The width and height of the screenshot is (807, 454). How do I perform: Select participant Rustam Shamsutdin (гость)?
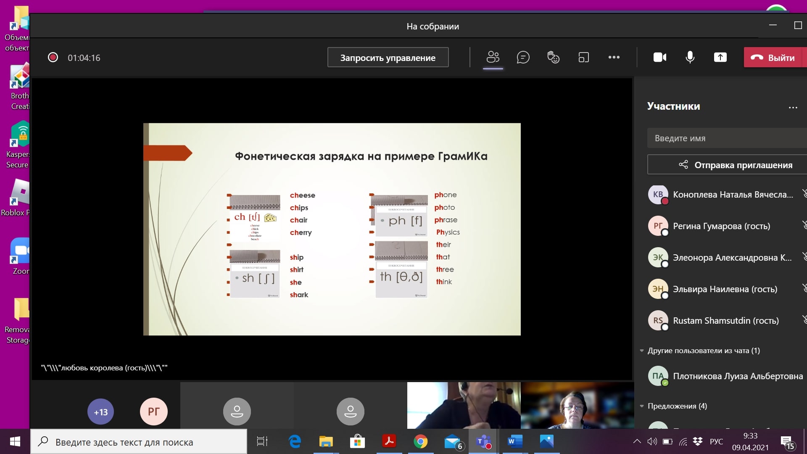pos(725,321)
